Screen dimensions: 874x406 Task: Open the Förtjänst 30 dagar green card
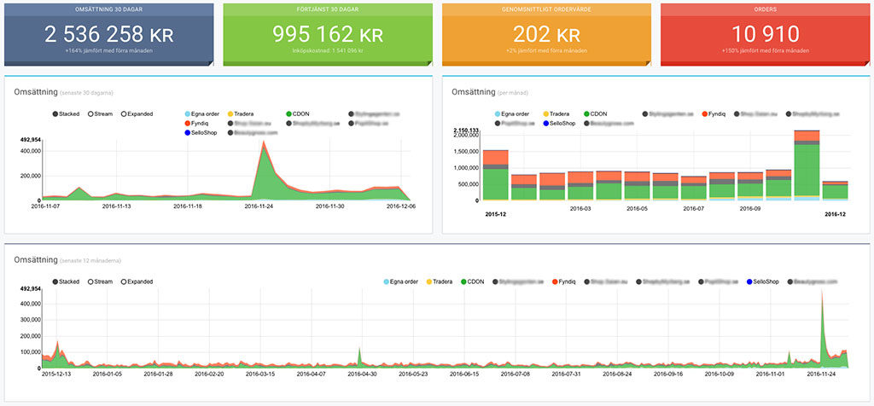point(328,34)
